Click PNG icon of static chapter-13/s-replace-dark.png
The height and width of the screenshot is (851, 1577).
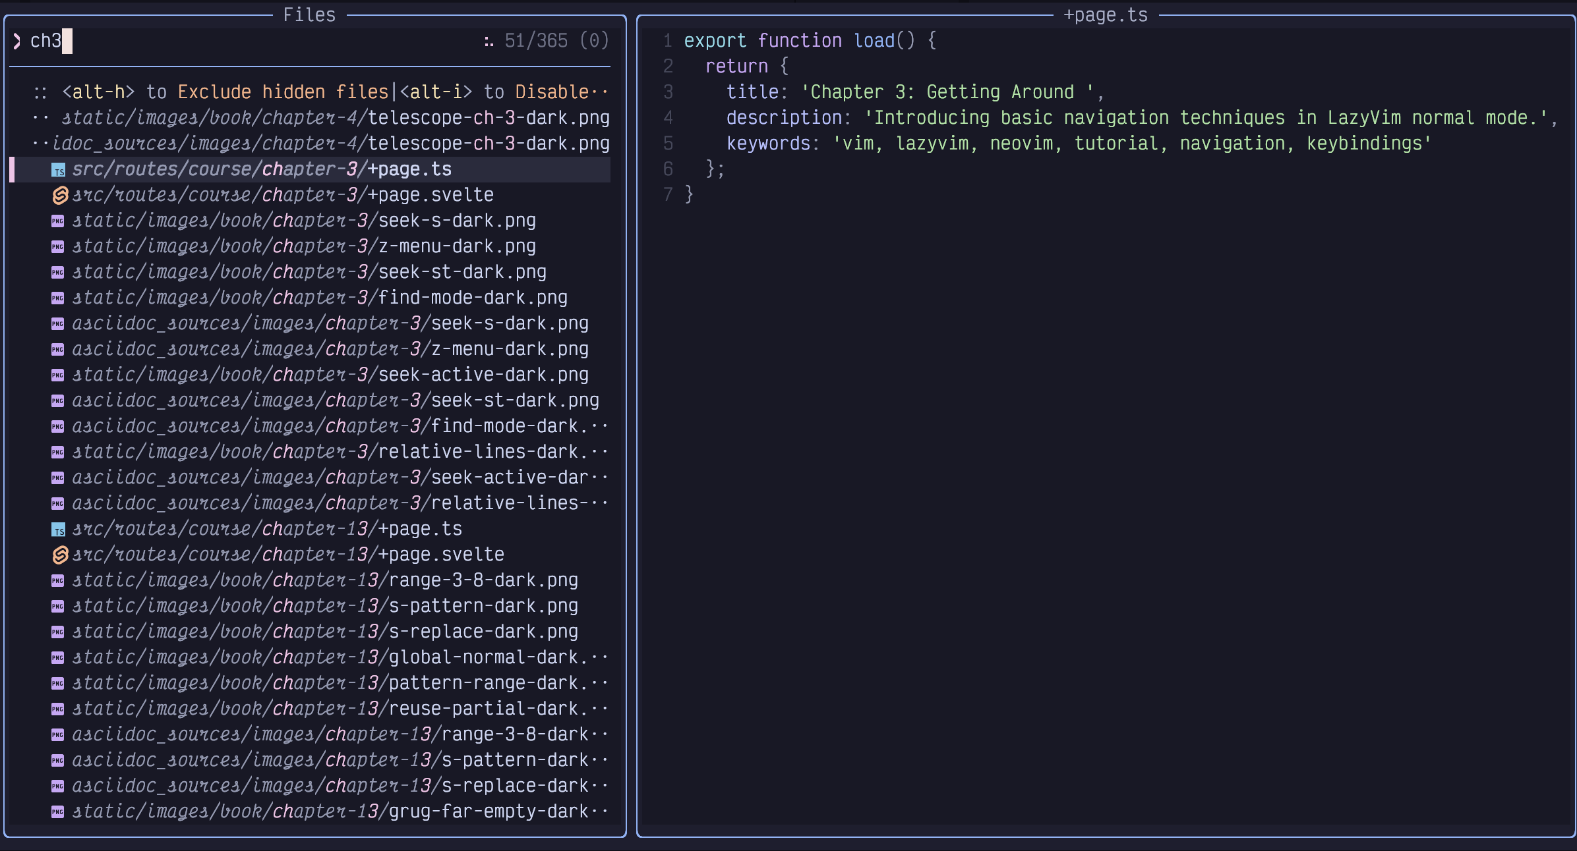coord(58,632)
